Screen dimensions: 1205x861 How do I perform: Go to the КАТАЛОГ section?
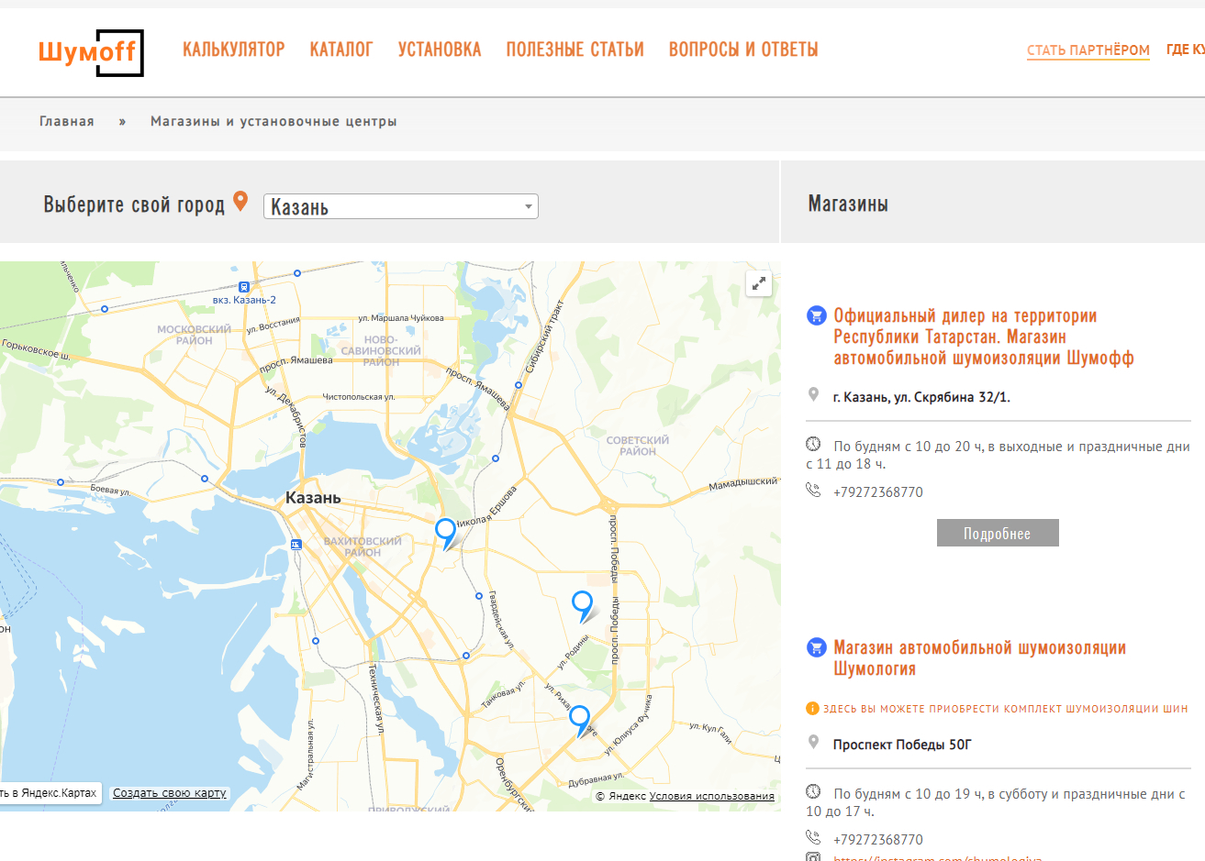[341, 50]
